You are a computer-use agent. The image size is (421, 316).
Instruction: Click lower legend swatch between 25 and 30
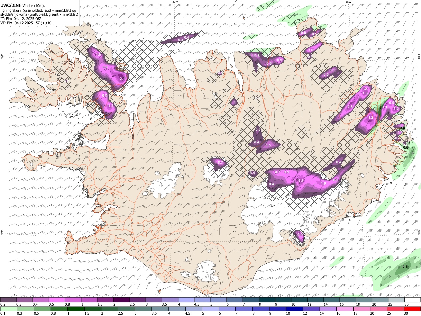click(395, 309)
